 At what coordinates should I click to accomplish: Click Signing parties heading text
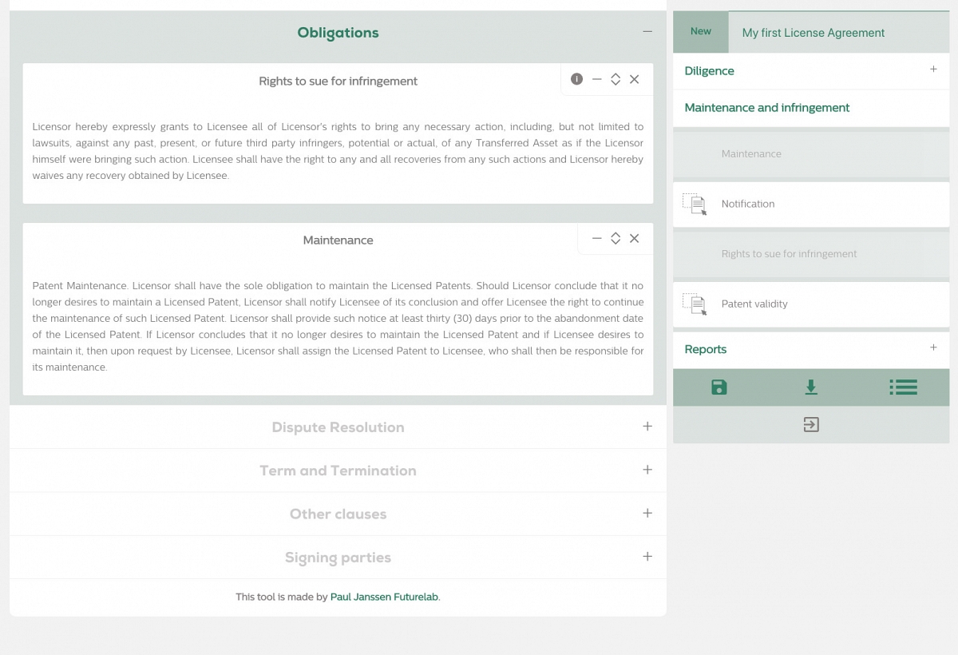click(x=338, y=558)
